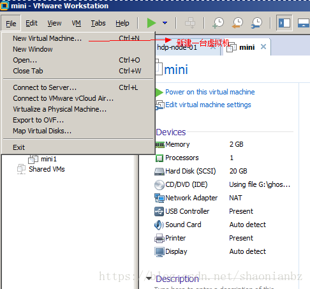The image size is (310, 289).
Task: Select the Hard Disk (SCSI) label
Action: [x=191, y=171]
